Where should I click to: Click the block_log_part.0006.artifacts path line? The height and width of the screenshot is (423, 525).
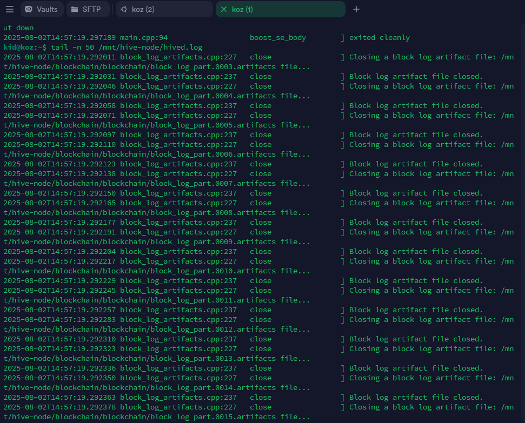pos(157,155)
